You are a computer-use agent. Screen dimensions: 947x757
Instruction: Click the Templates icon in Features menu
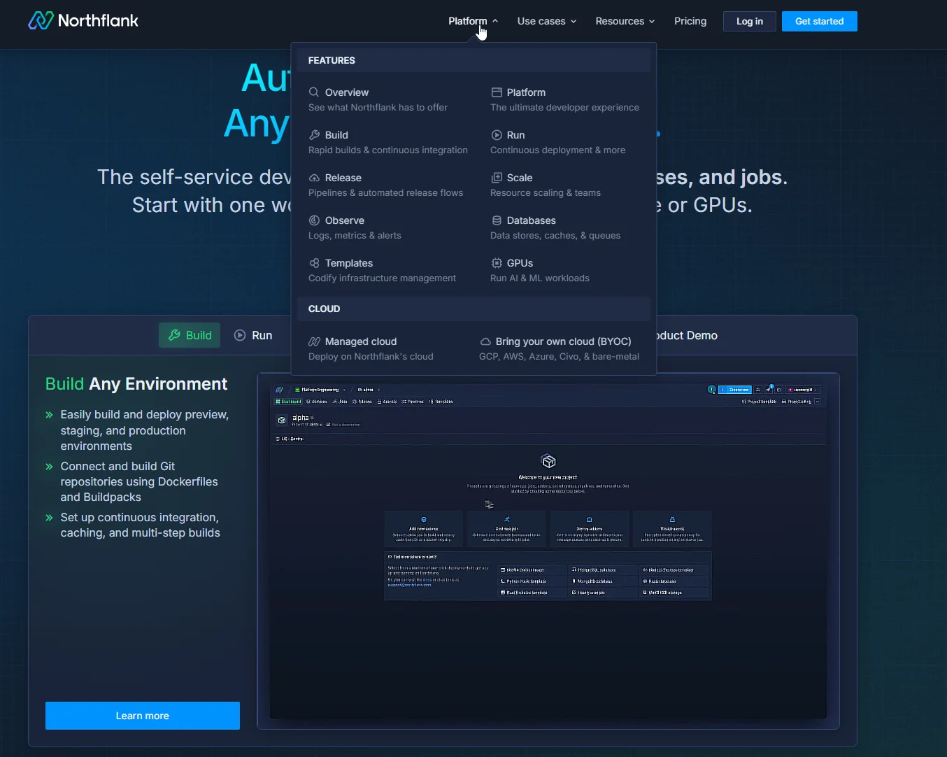(314, 263)
